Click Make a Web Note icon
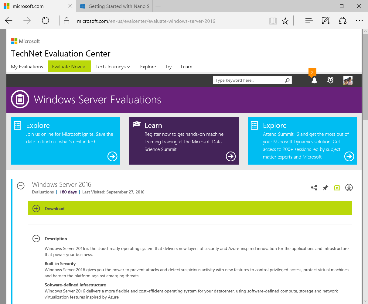Viewport: 368px width, 304px height. tap(325, 21)
